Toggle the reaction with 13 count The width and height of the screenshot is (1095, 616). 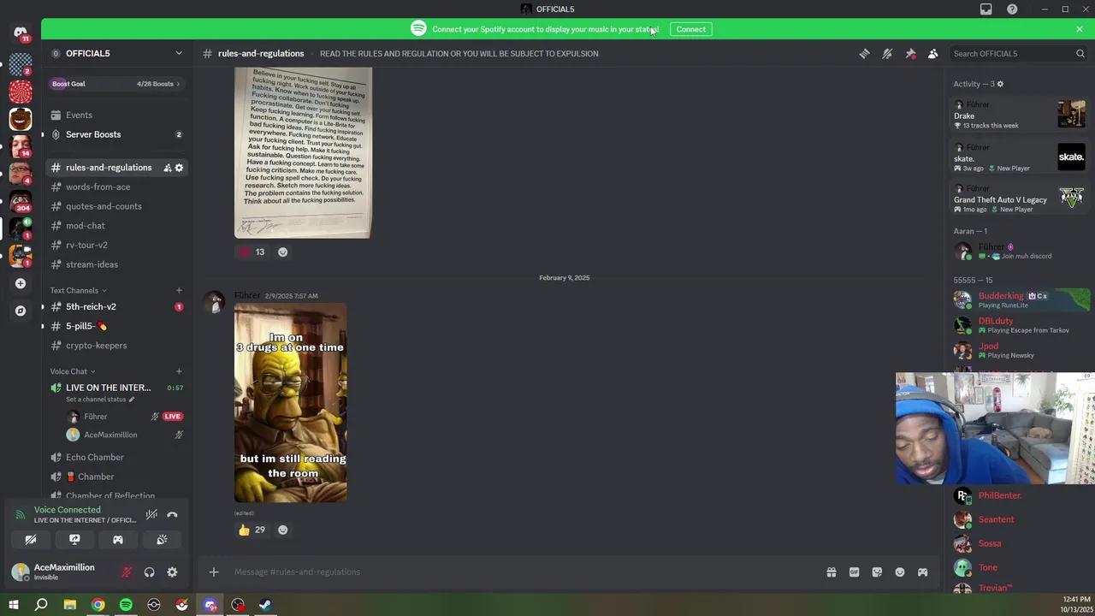click(x=252, y=252)
